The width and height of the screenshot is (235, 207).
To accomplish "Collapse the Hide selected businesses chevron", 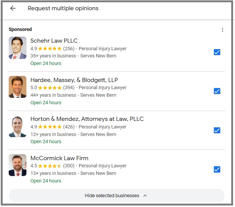I will (145, 196).
